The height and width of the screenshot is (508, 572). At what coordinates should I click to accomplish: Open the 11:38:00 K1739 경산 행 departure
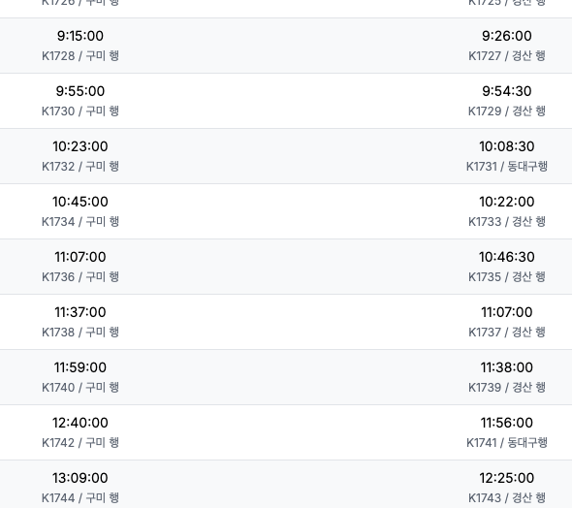tap(507, 377)
